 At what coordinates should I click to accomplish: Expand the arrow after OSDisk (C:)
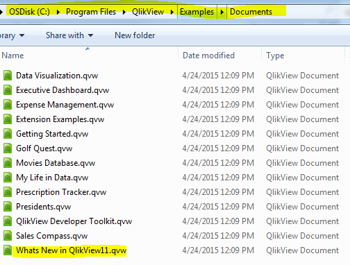(58, 12)
